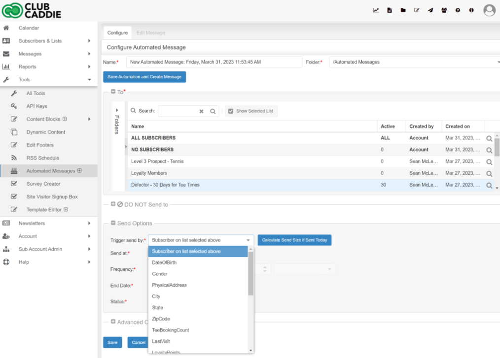Open the Calendar menu item

coord(48,28)
